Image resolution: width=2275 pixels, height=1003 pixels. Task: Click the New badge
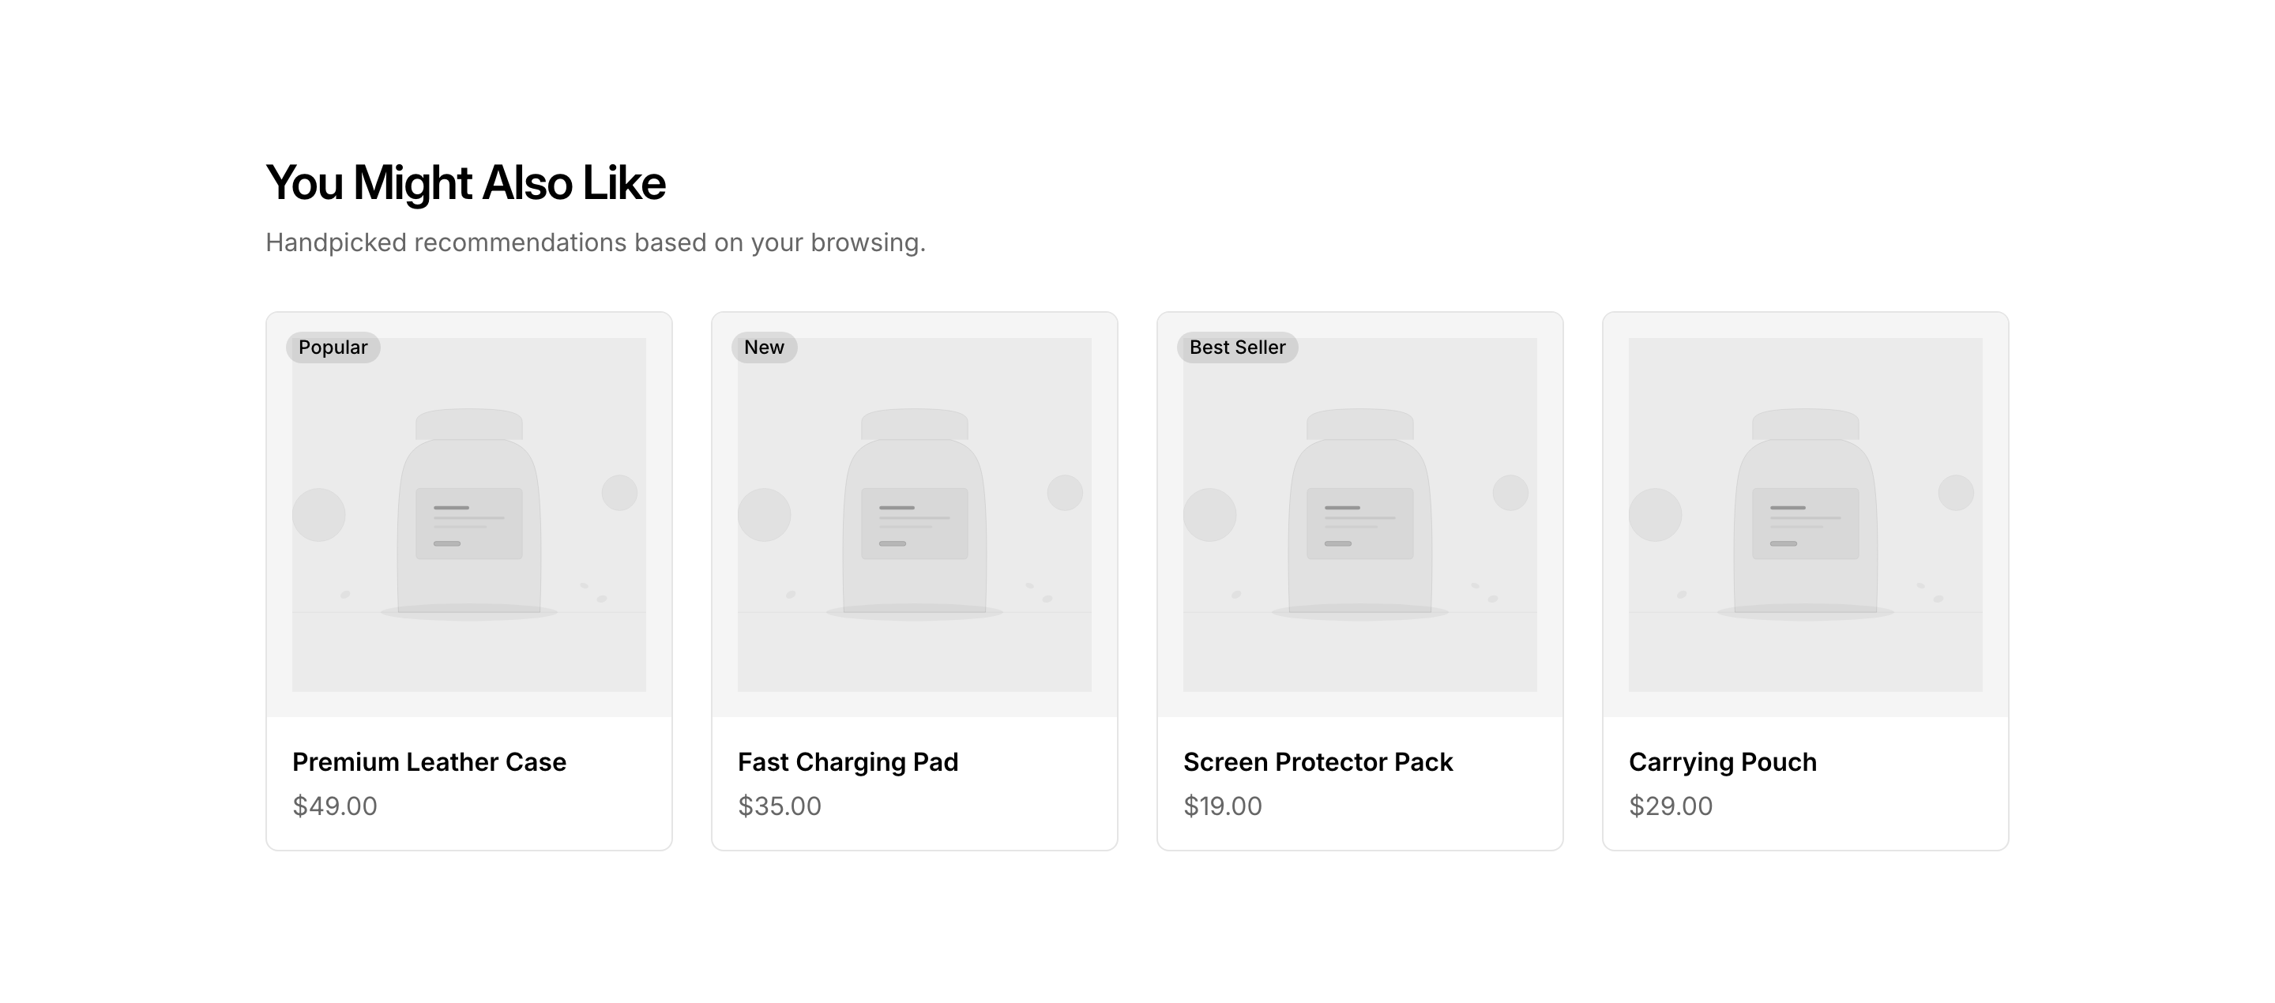(764, 347)
